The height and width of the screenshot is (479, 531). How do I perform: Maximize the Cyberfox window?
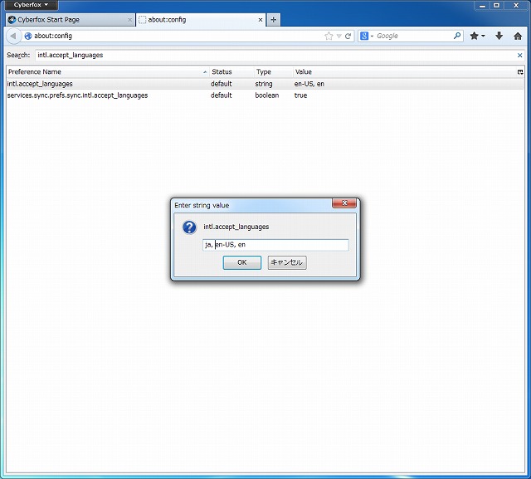[x=496, y=5]
